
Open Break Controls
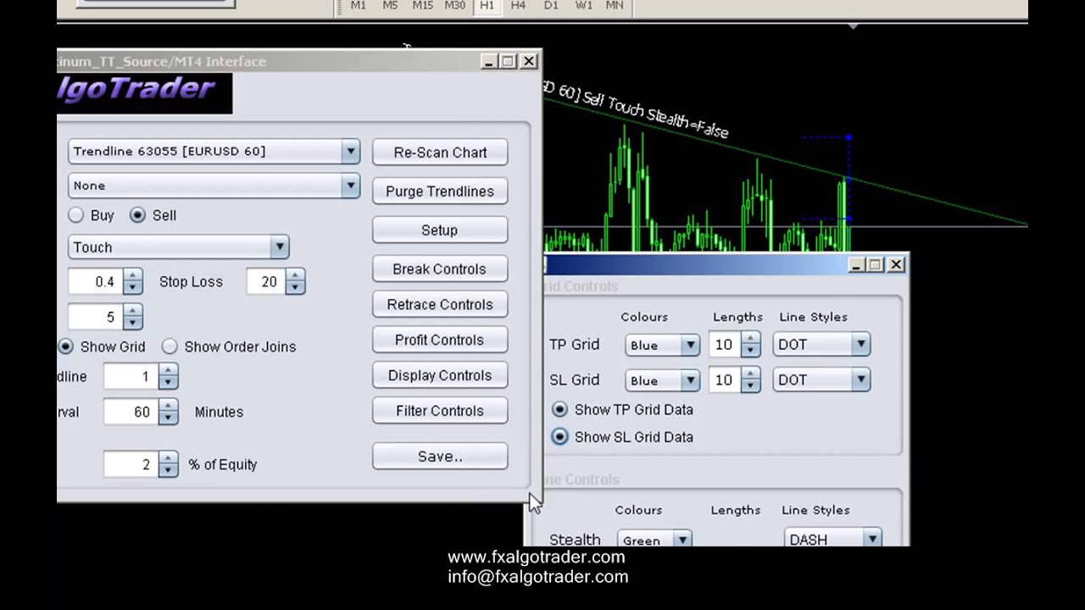coord(440,269)
